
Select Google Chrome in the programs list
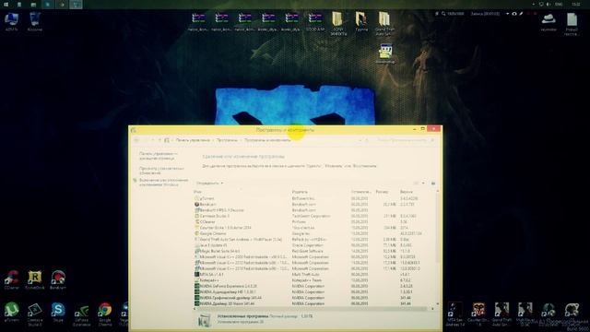click(x=315, y=233)
